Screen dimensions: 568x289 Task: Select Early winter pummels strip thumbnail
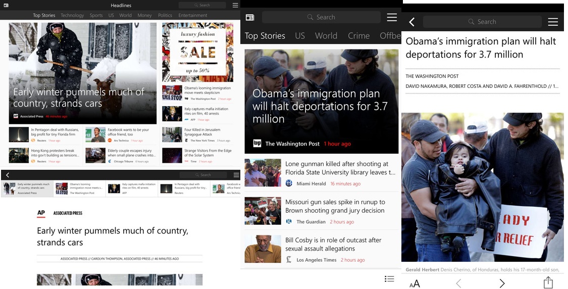tap(27, 189)
